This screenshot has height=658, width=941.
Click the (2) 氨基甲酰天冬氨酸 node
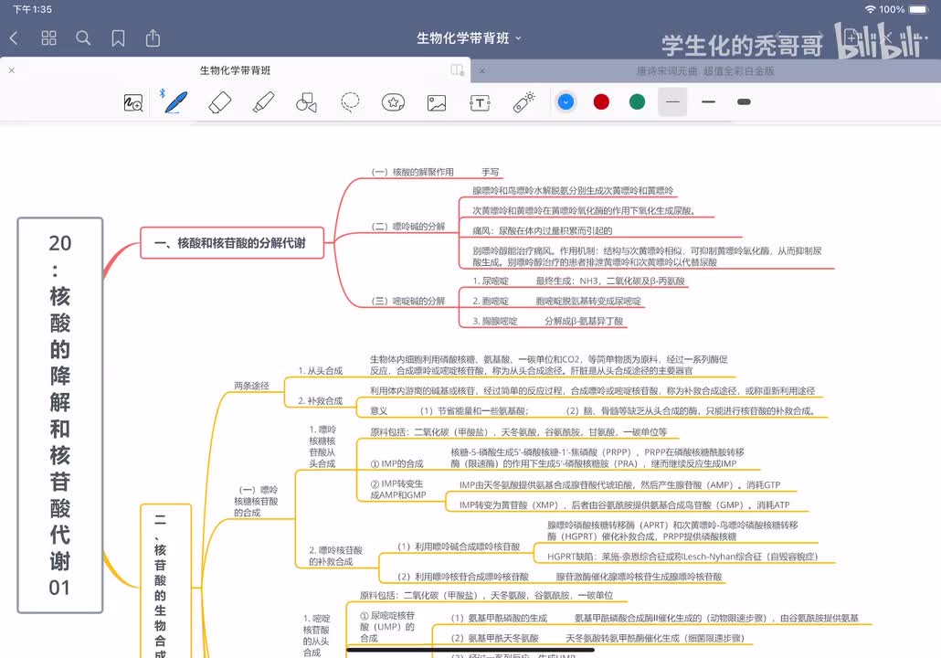pos(495,638)
